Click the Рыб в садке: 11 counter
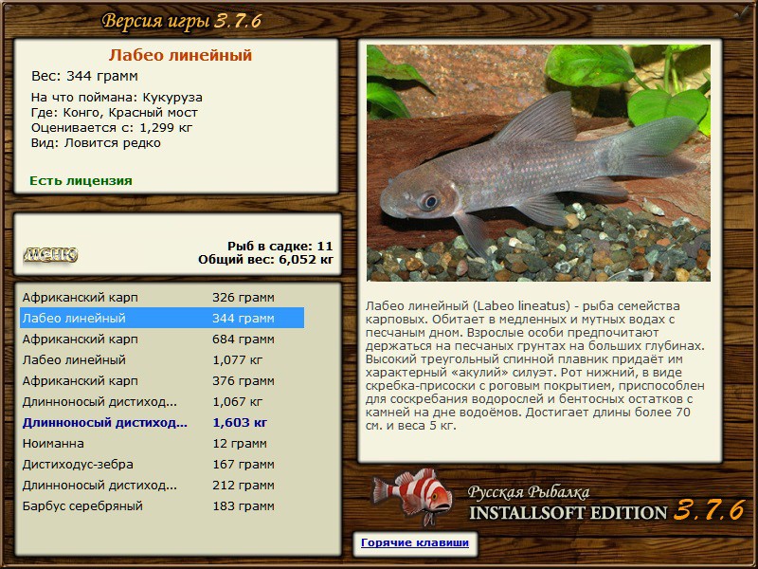The width and height of the screenshot is (758, 569). (280, 246)
